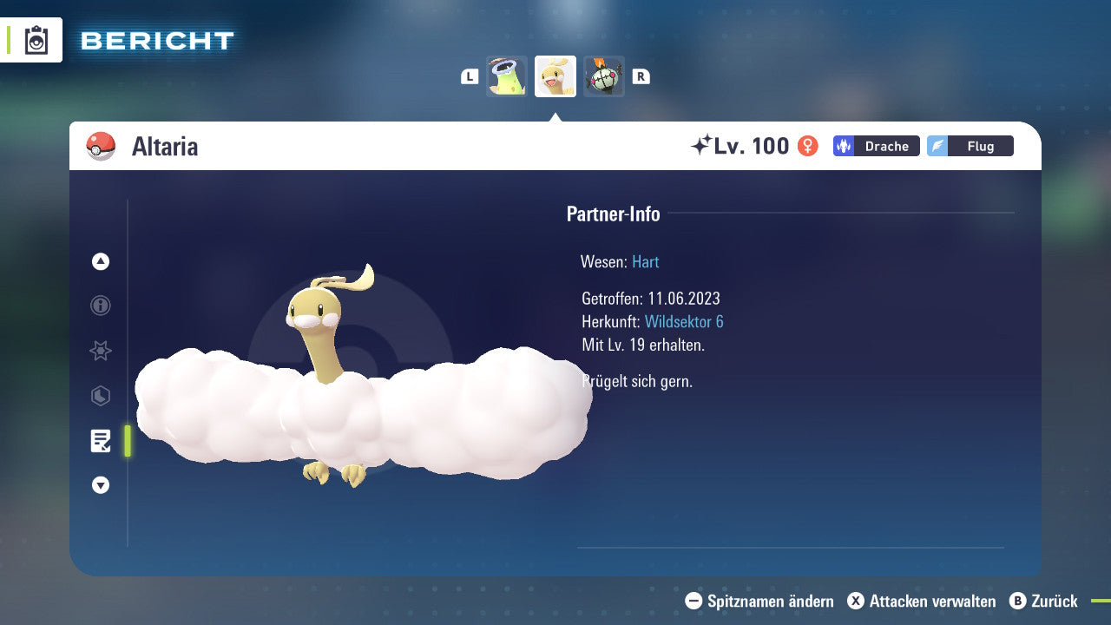The height and width of the screenshot is (625, 1111).
Task: Open the Hart nature link
Action: [645, 261]
